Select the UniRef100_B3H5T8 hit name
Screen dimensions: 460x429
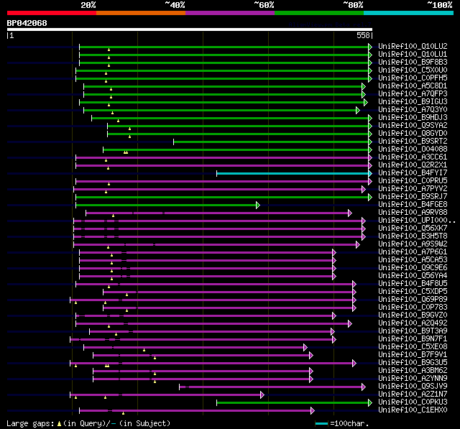pyautogui.click(x=413, y=236)
